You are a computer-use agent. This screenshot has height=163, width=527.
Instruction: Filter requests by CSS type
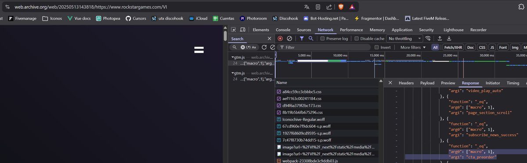click(x=482, y=47)
